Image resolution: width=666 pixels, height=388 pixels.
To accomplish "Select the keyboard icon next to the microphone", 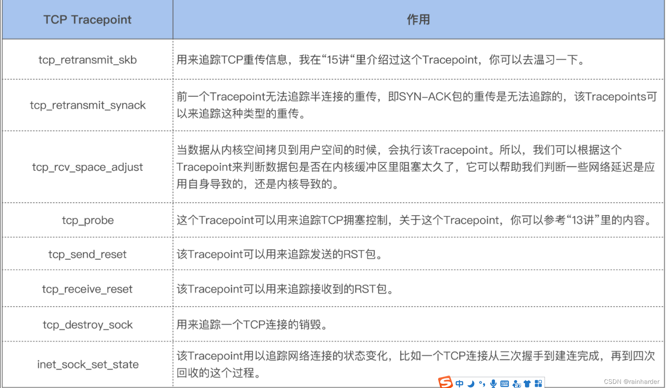I will 504,383.
